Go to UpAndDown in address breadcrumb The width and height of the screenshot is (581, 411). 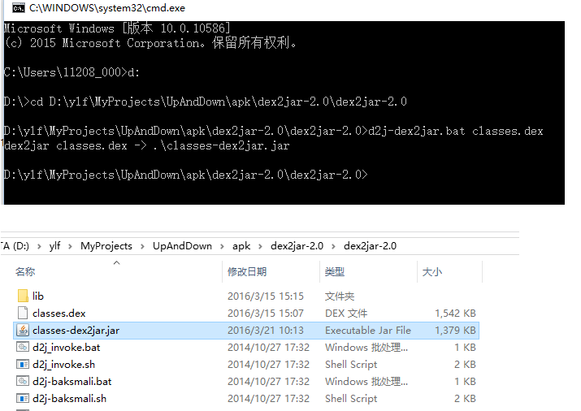182,246
